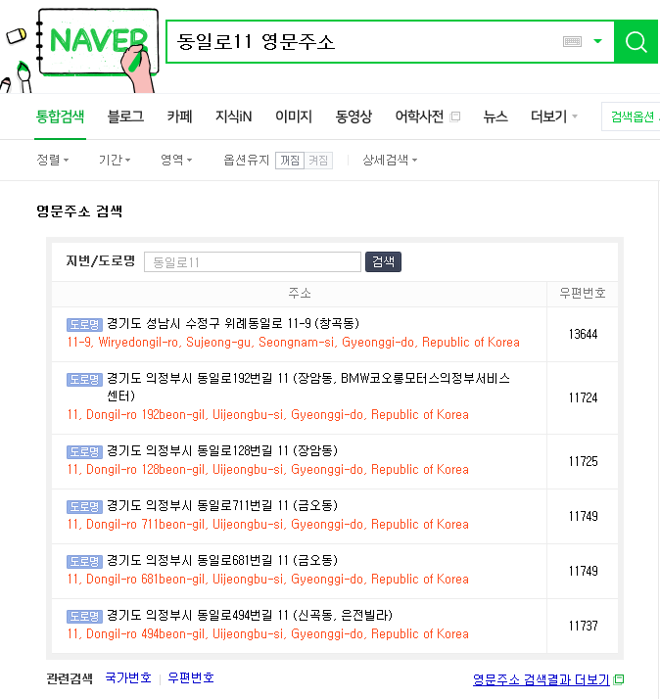Click the 도로명 badge for 동일로128번길 11

tap(84, 452)
